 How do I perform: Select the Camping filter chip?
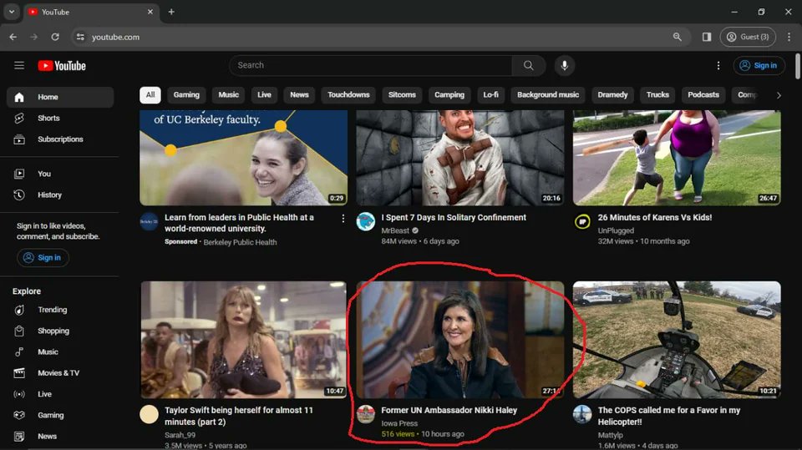(449, 94)
